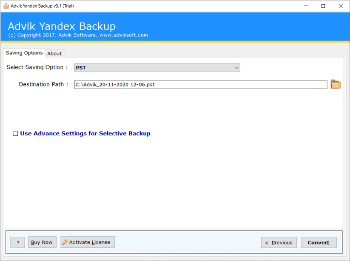This screenshot has height=261, width=350.
Task: Click into the Destination Path field
Action: click(201, 84)
